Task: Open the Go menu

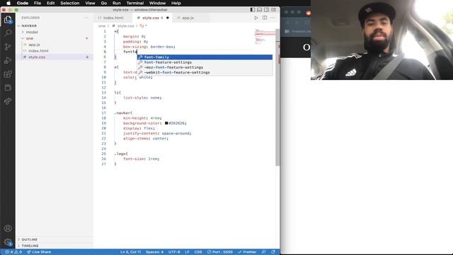Action: click(x=104, y=3)
